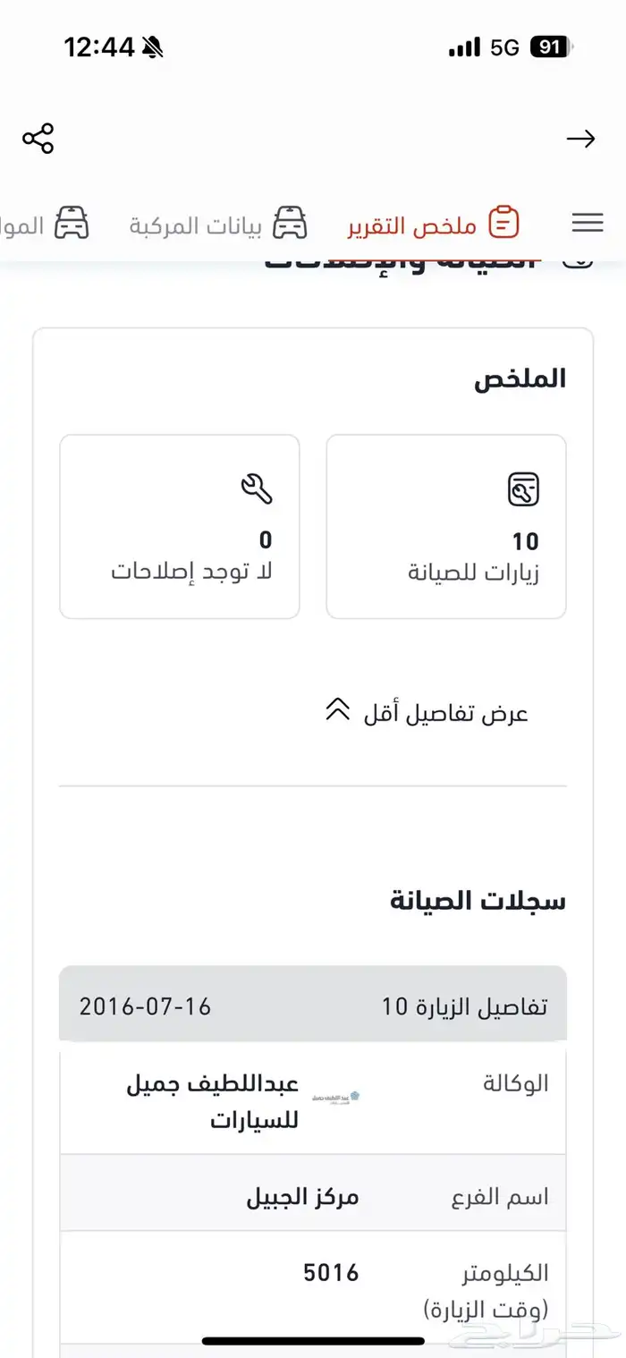Tap the repairs wrench icon

[x=257, y=488]
